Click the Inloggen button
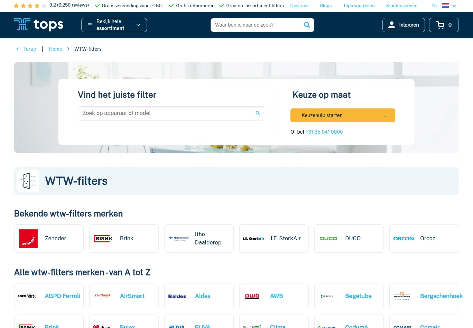 point(404,25)
